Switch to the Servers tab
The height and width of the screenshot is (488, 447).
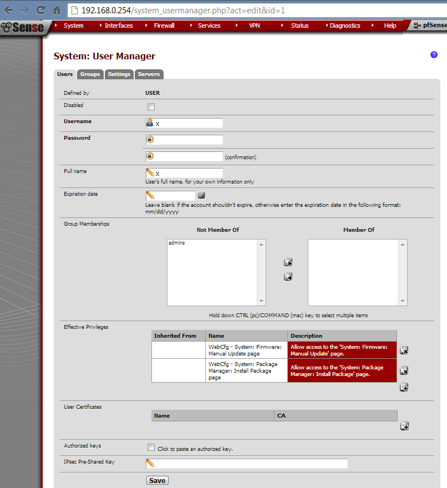tap(149, 74)
